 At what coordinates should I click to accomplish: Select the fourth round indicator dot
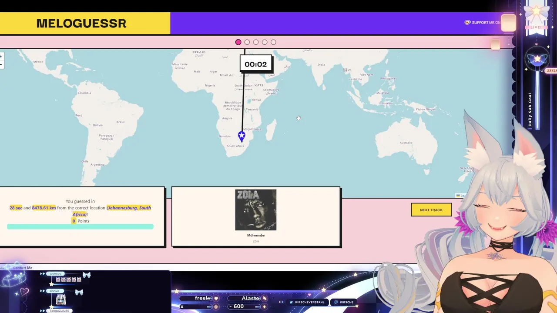[x=265, y=42]
